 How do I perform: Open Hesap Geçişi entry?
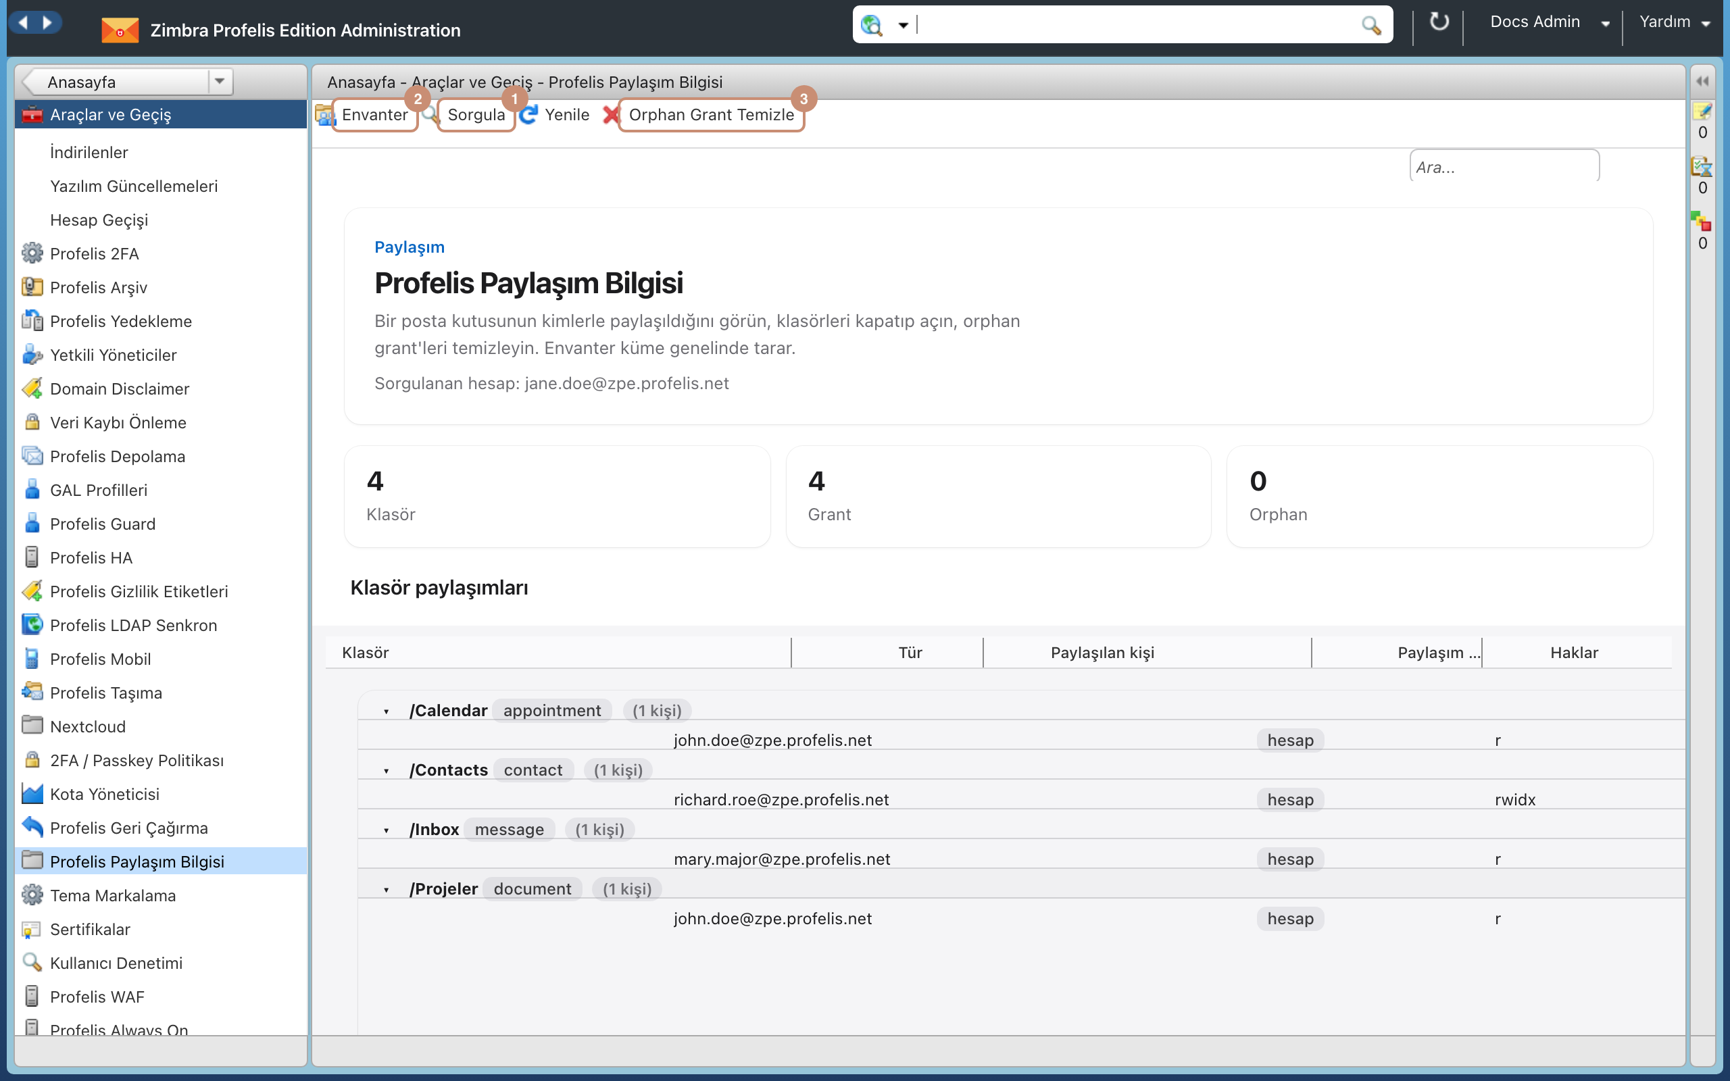[x=99, y=220]
